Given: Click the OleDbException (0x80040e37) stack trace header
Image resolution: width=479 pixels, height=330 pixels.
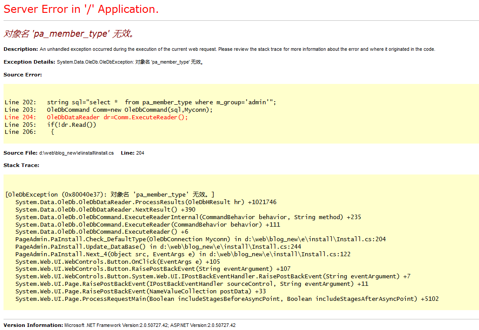Looking at the screenshot, I should point(109,194).
